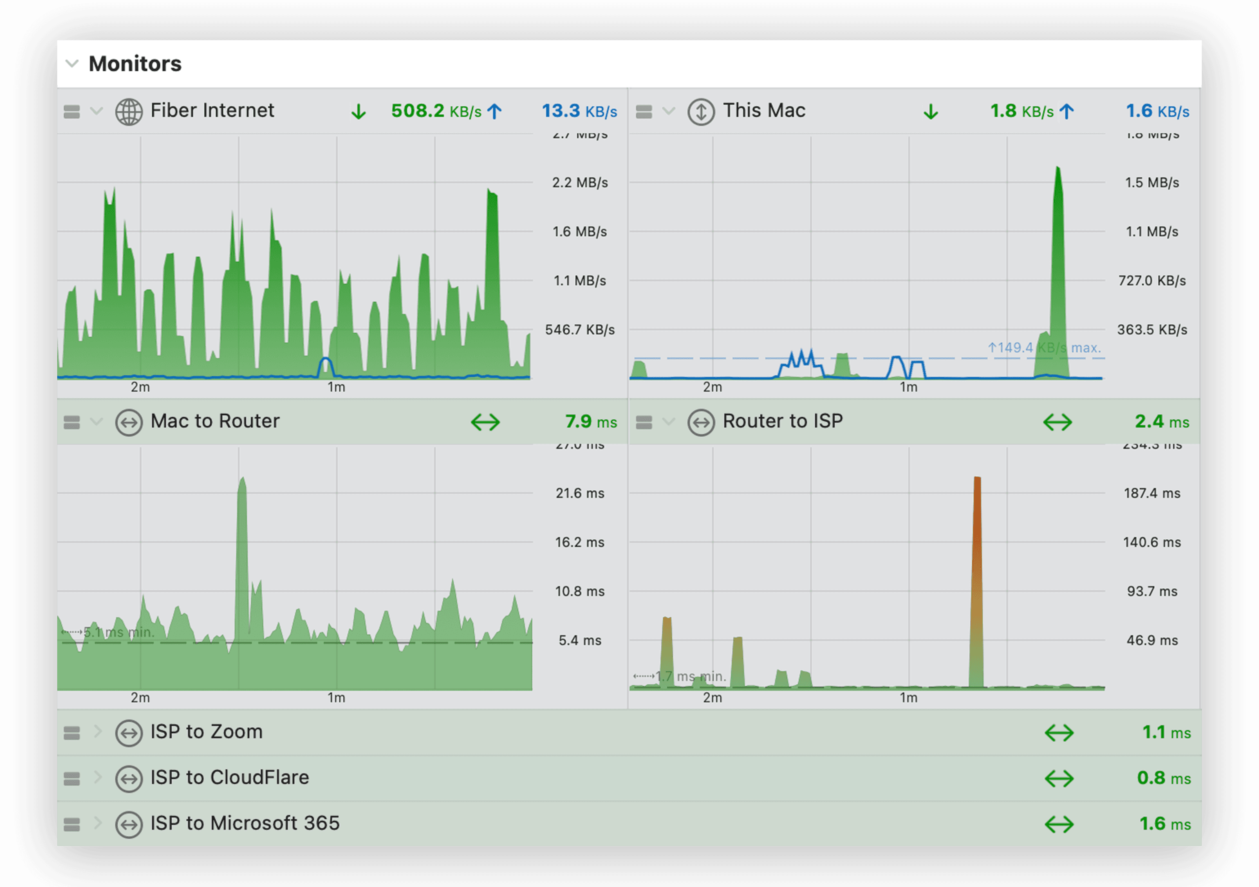Click the 2.2 MB/s axis label
This screenshot has width=1259, height=887.
[x=580, y=183]
